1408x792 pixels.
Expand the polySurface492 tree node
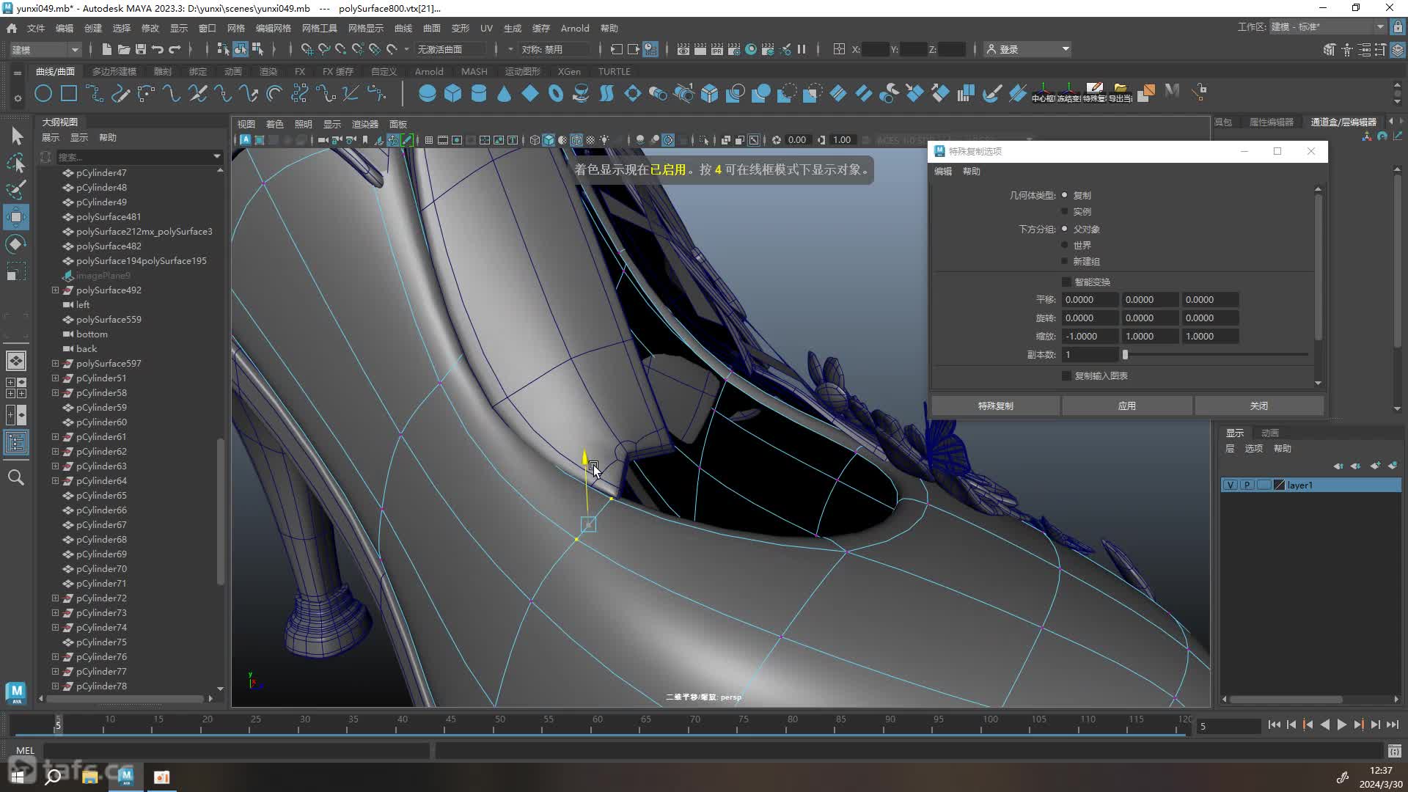[x=55, y=290]
